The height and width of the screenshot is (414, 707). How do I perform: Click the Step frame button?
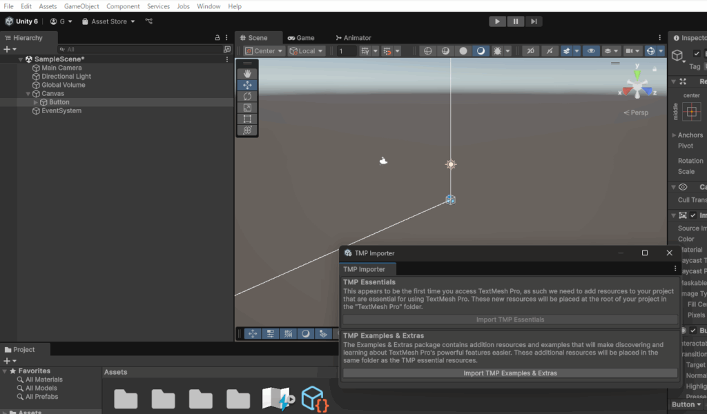point(534,21)
